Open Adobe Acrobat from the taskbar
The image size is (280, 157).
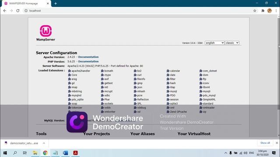point(75,153)
